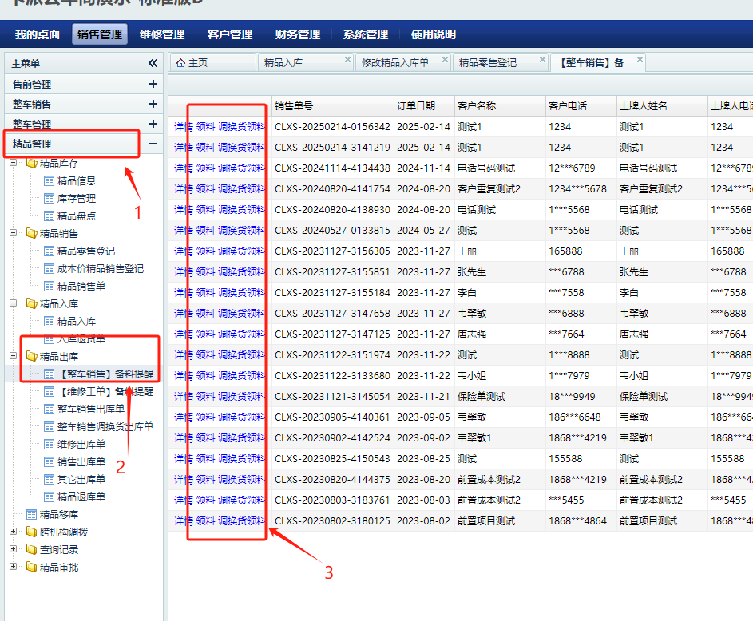Viewport: 753px width, 621px height.
Task: Expand the 跨机构调拨 tree node
Action: [x=14, y=532]
